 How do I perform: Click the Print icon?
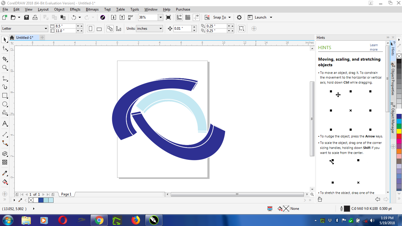tap(35, 17)
